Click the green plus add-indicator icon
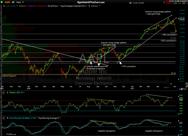188x136 pixels. pos(2,2)
